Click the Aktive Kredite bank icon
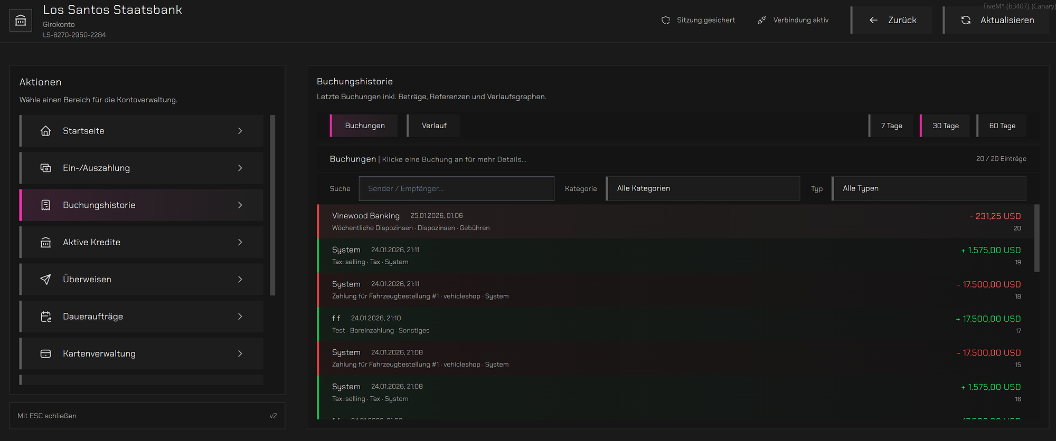Image resolution: width=1056 pixels, height=441 pixels. 46,242
